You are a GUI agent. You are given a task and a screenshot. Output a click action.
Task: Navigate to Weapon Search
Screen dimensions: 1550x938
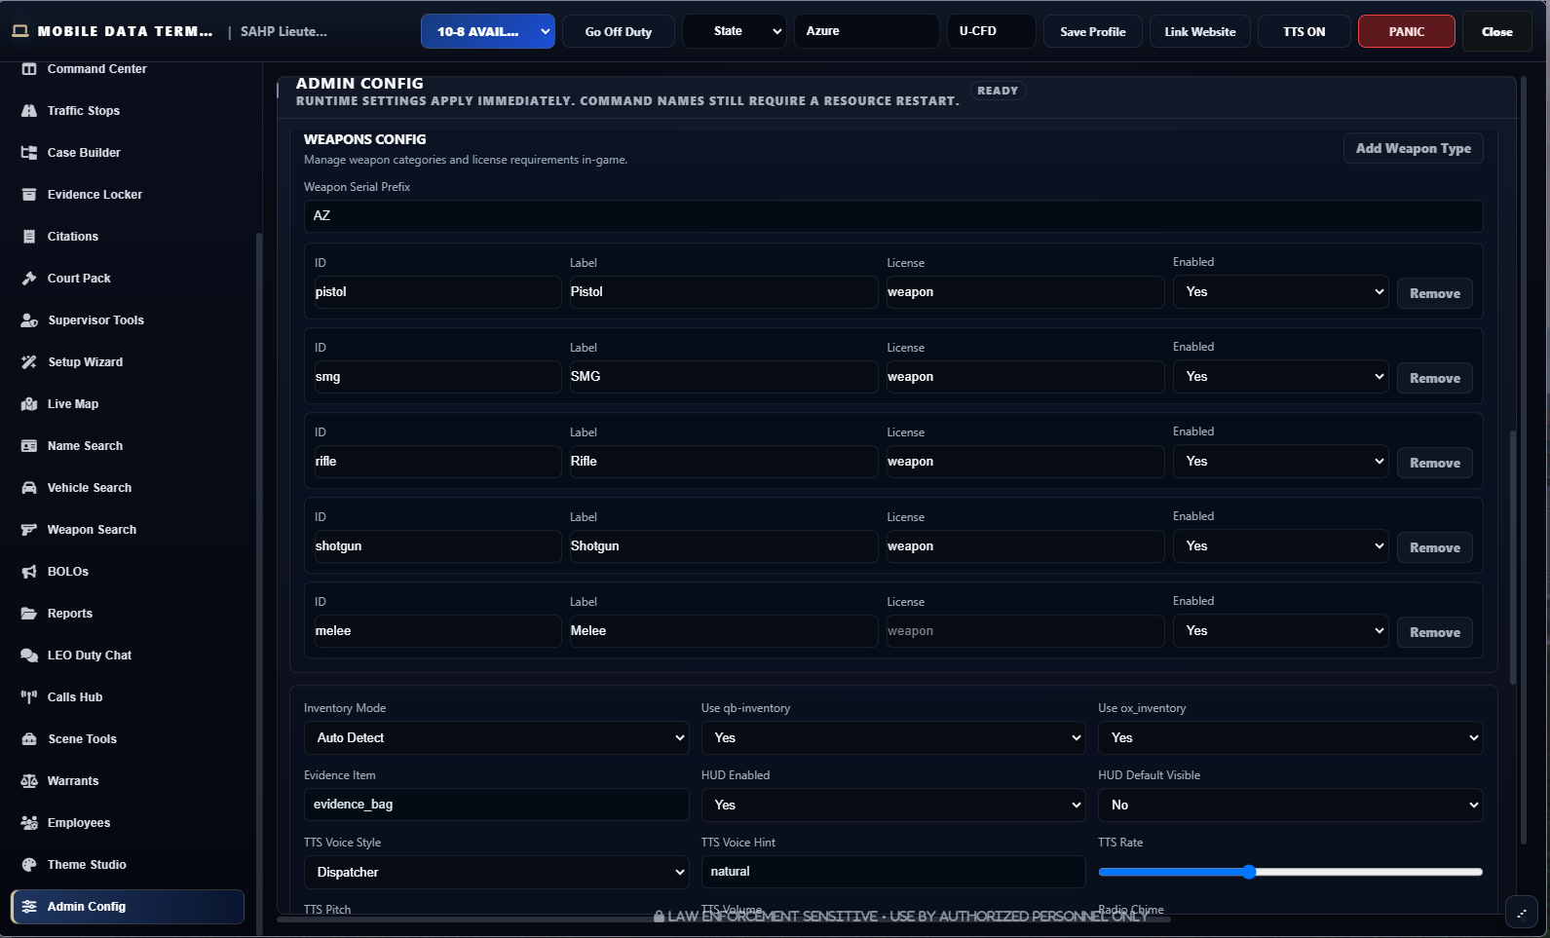127,530
